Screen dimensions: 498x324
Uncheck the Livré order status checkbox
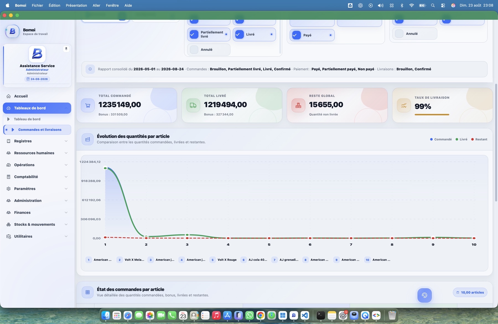239,34
